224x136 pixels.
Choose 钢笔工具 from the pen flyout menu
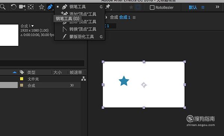click(80, 7)
